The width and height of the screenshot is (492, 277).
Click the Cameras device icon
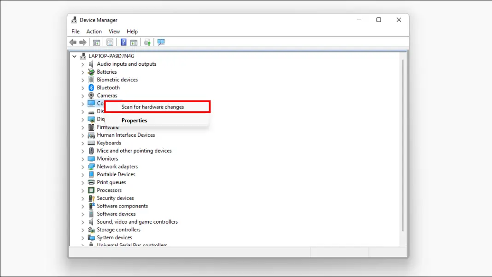click(90, 95)
